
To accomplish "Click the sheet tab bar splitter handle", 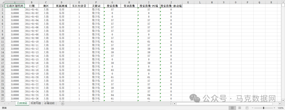I will (171, 104).
